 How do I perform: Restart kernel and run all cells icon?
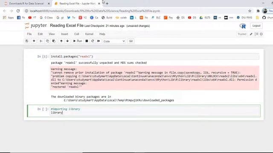(x=99, y=41)
